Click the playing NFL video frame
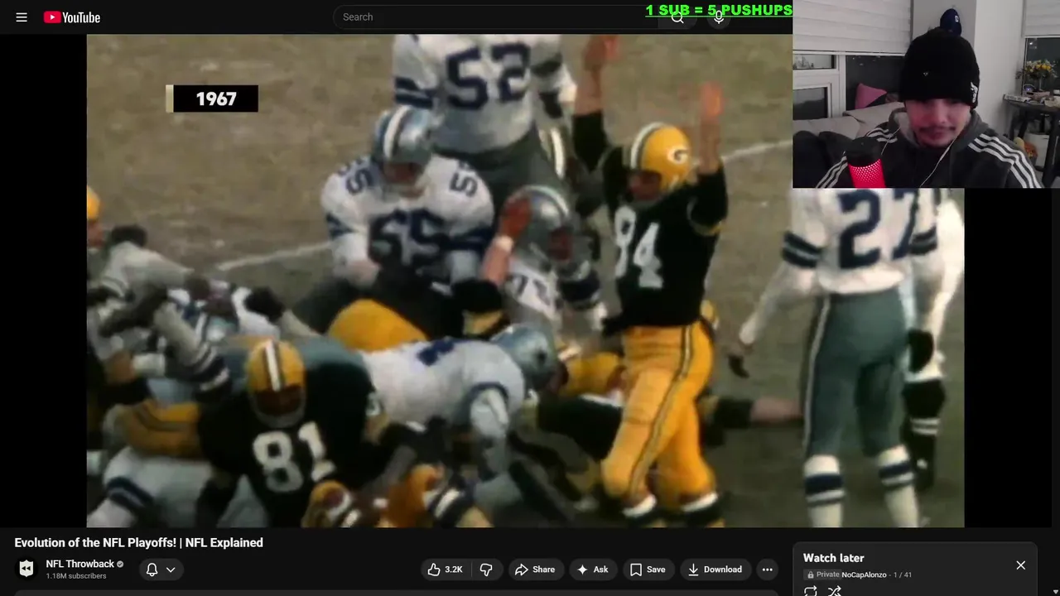Viewport: 1060px width, 596px height. click(x=525, y=280)
